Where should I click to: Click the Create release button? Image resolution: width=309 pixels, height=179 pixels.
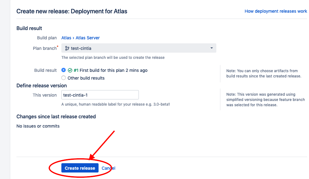tap(80, 168)
